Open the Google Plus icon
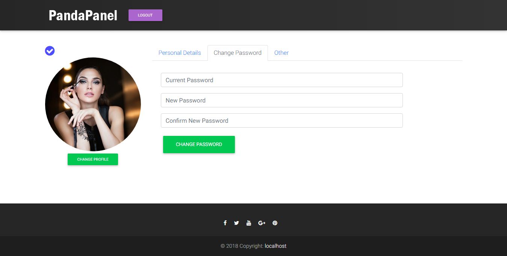This screenshot has height=256, width=507. [262, 223]
